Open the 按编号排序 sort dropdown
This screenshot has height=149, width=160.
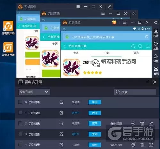tap(34, 92)
